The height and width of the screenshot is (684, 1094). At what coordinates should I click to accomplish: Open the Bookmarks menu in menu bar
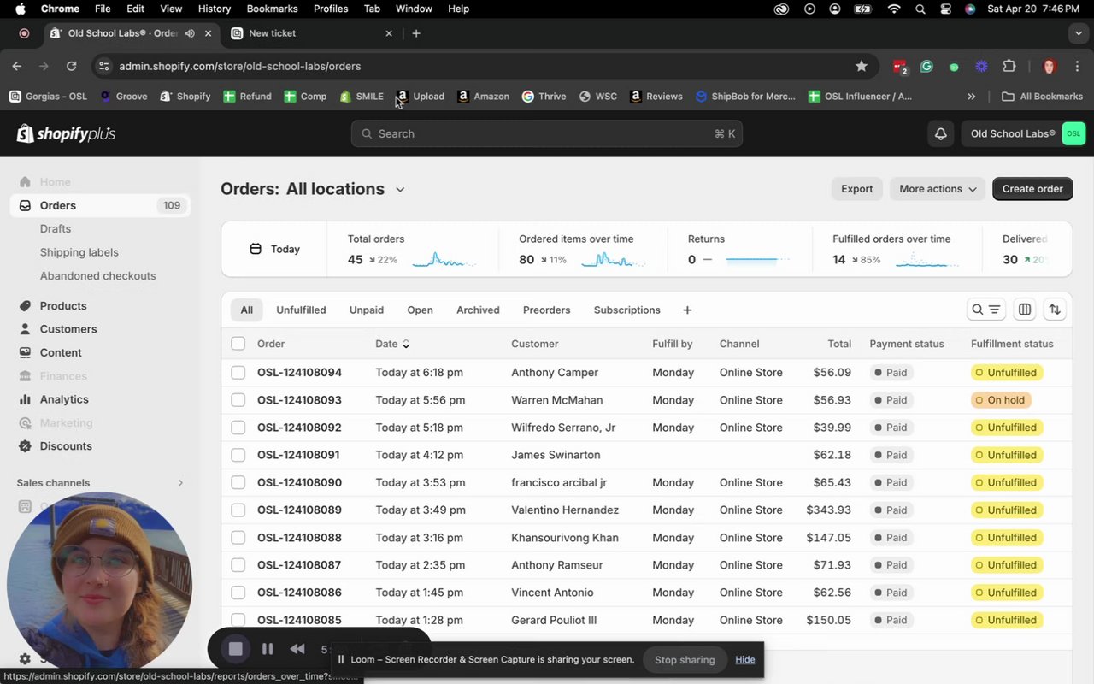point(272,9)
